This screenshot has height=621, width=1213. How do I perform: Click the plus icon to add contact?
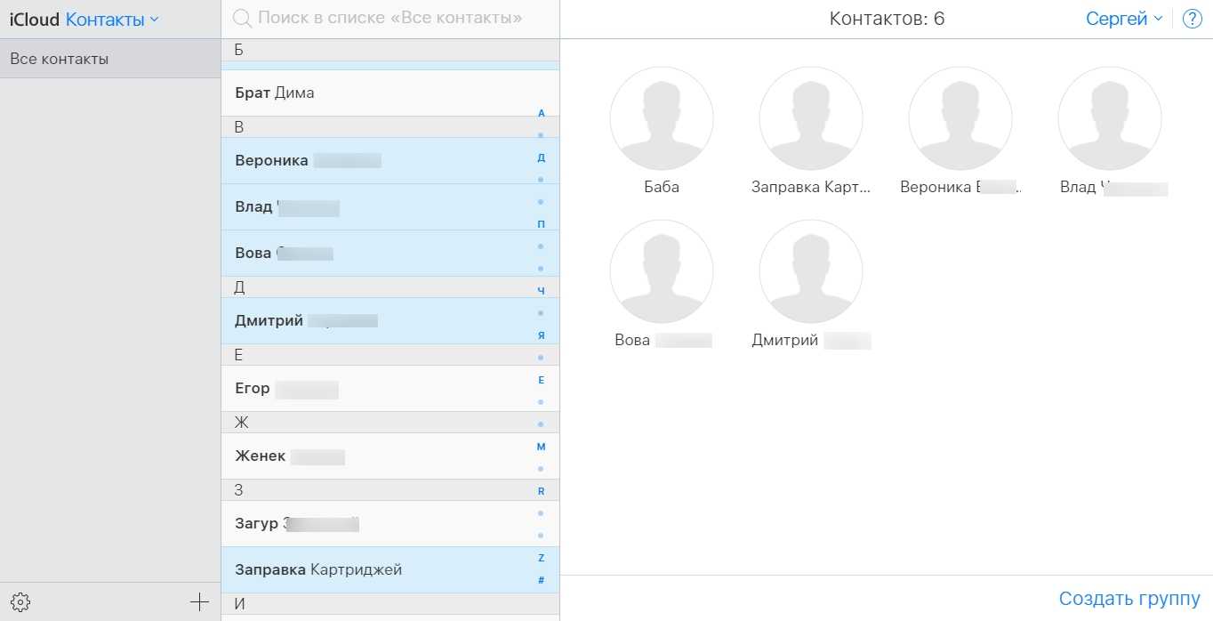(200, 602)
